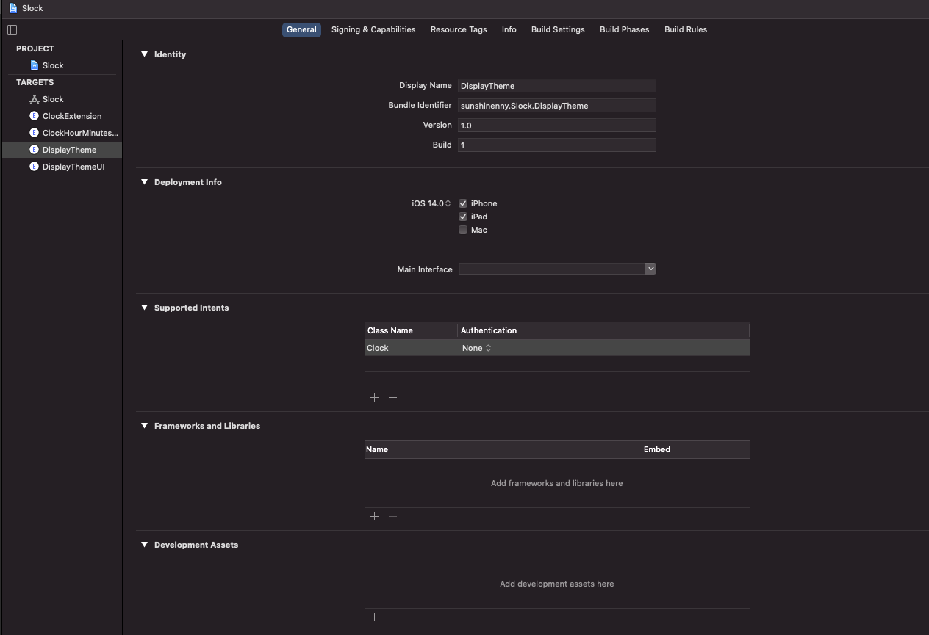Select the ClockHourMinutes target row

tap(62, 133)
